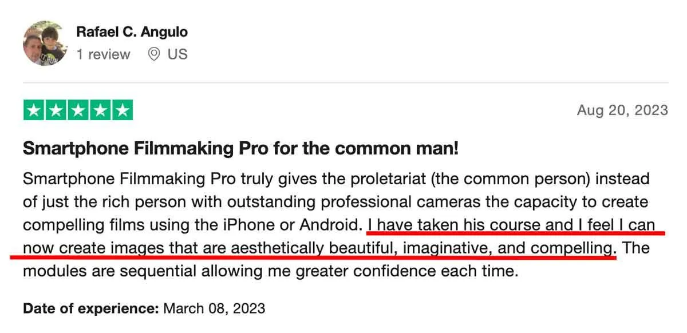This screenshot has height=333, width=687.
Task: Select the third green rating star
Action: 78,110
